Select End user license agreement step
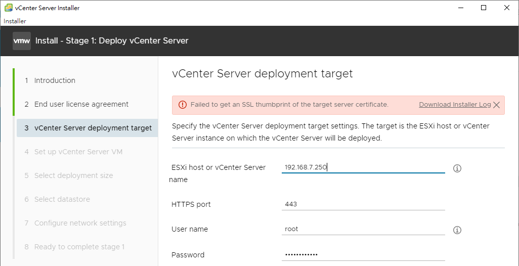The width and height of the screenshot is (519, 266). point(81,104)
